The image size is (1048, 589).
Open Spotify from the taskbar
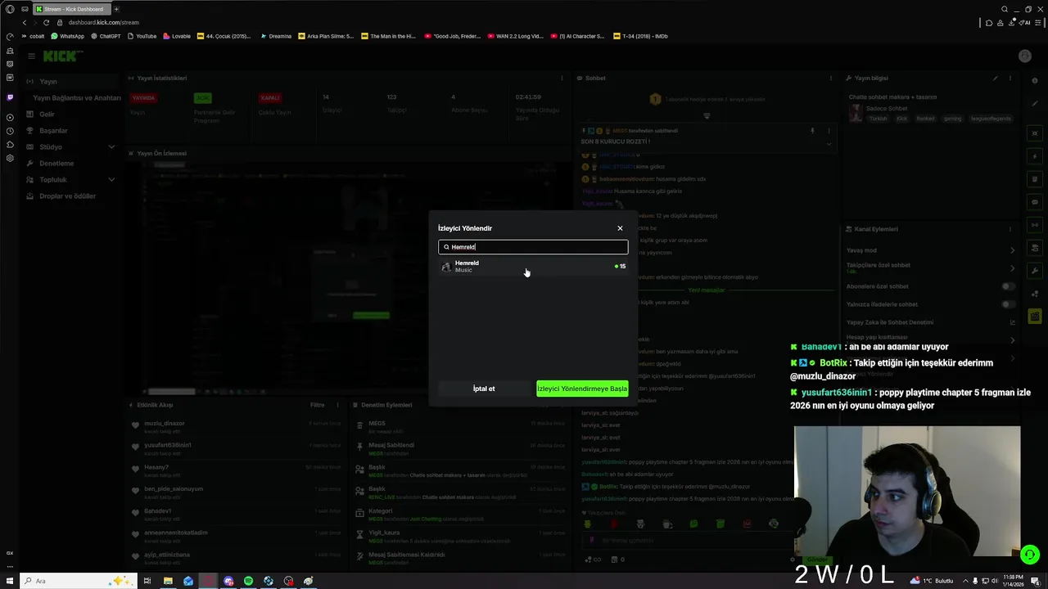tap(248, 581)
